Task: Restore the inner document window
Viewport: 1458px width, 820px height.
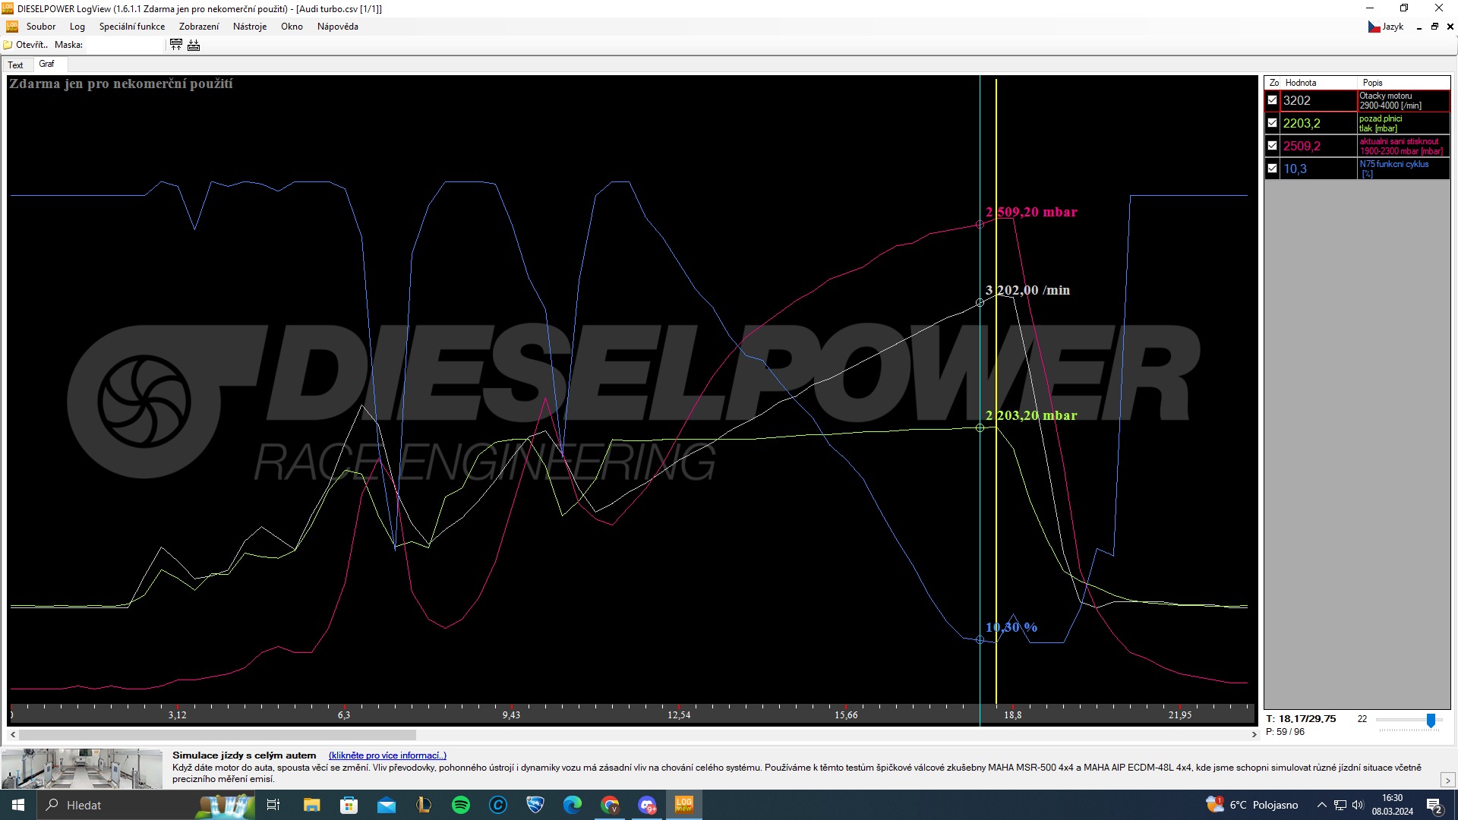Action: [1434, 27]
